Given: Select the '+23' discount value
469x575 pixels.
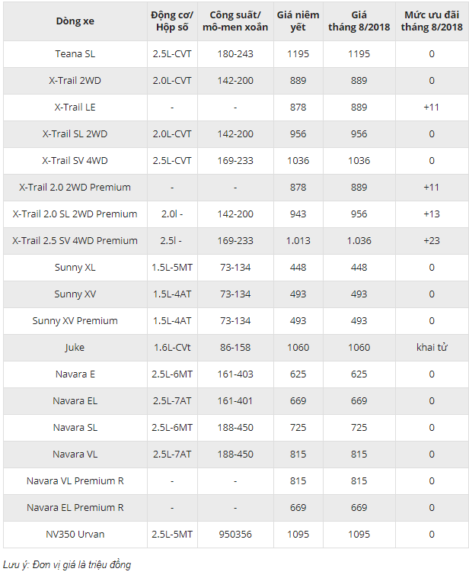Looking at the screenshot, I should [x=432, y=241].
